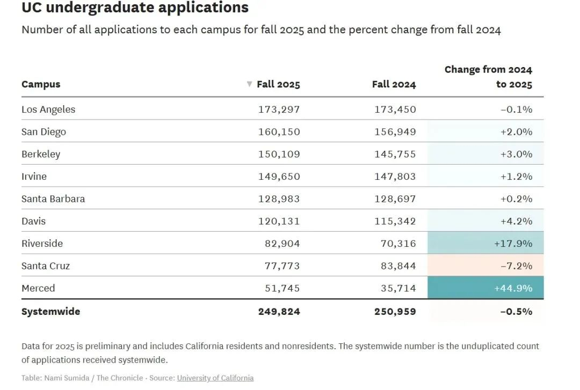Select the Riverside +17.9% shaded cell

tap(485, 243)
